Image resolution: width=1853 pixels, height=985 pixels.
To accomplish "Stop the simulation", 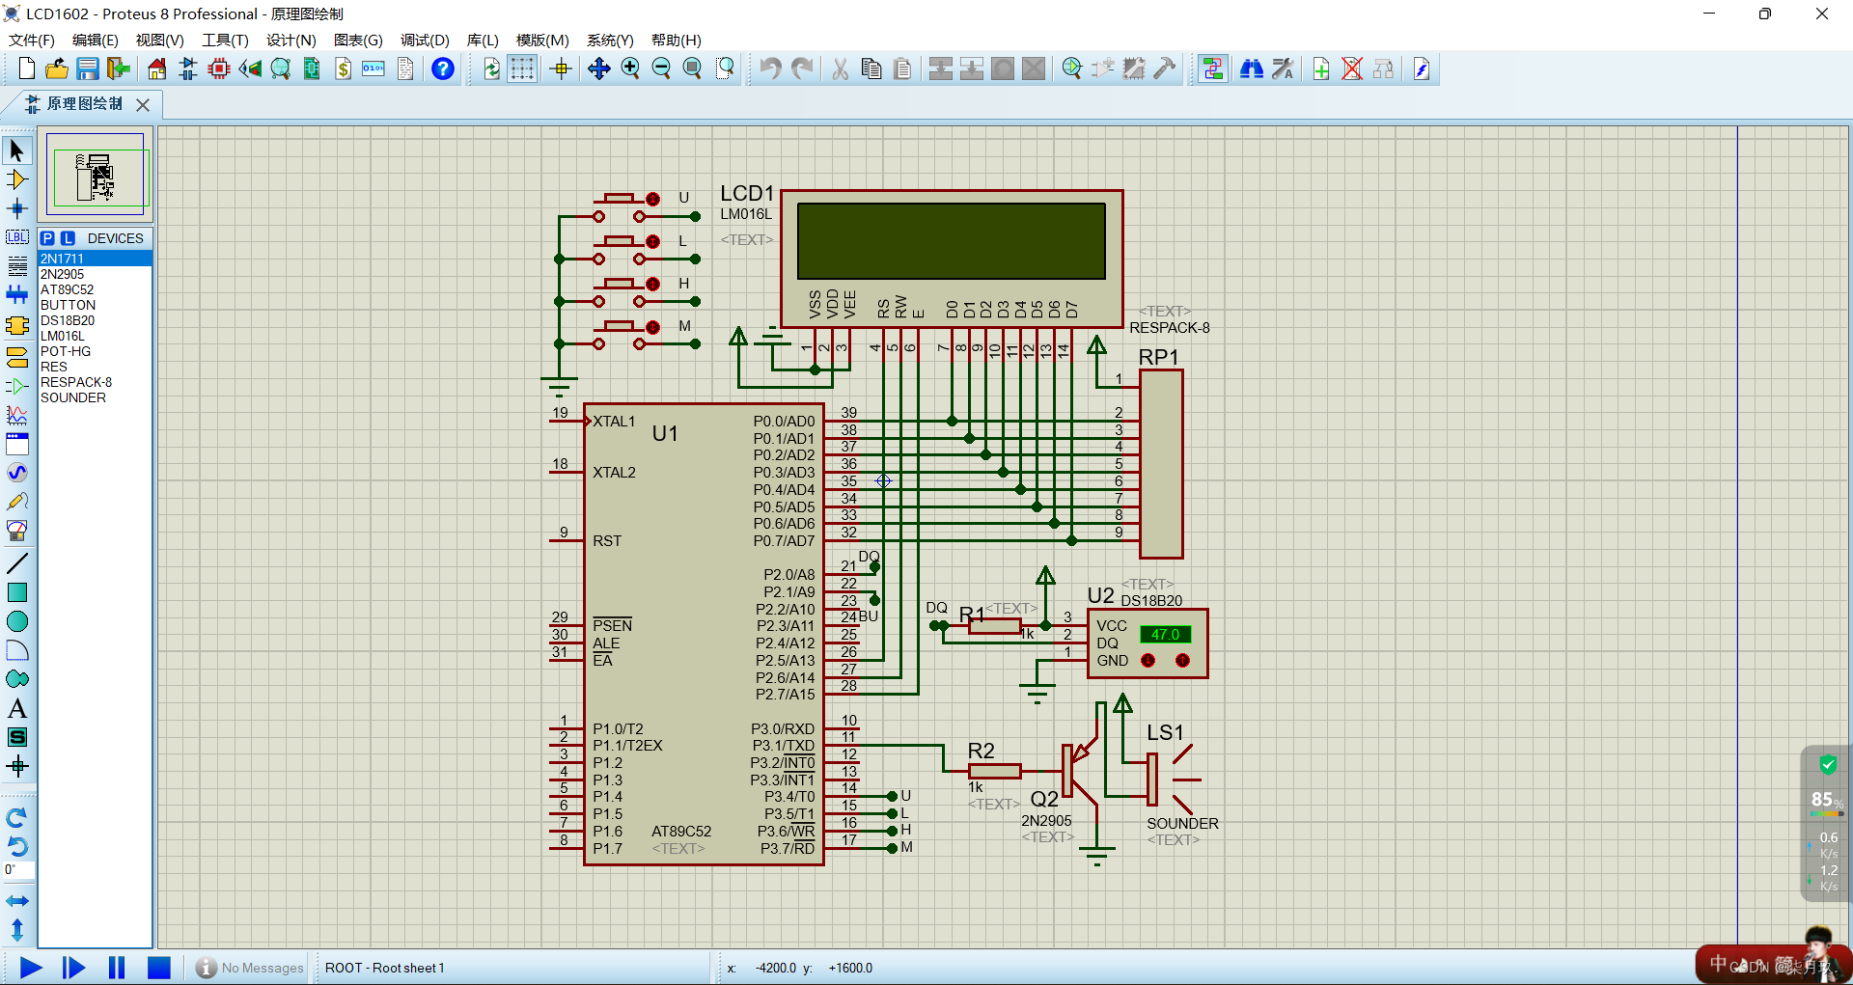I will [159, 968].
